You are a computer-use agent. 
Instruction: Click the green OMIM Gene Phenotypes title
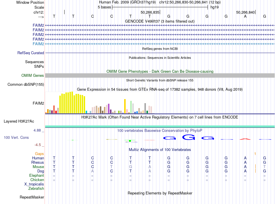(x=160, y=72)
